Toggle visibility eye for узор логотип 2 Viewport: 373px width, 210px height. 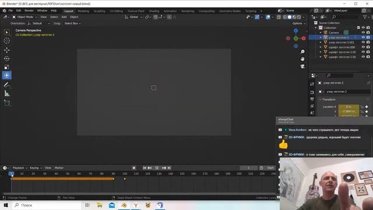[x=363, y=37]
